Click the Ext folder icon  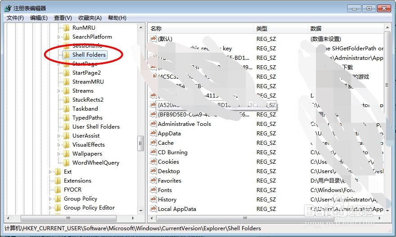click(x=58, y=172)
